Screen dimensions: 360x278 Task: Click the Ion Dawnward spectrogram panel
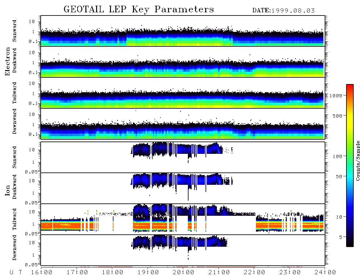click(183, 250)
